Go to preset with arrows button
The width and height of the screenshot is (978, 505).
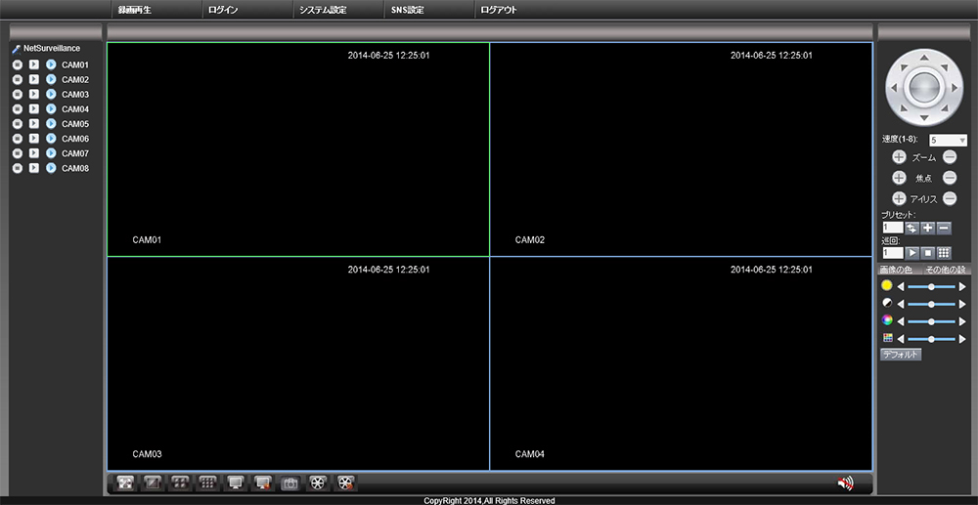(911, 229)
